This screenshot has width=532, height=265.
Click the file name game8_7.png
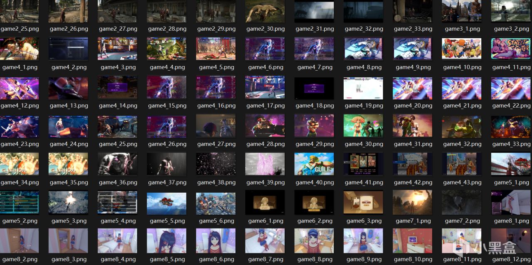pos(266,259)
